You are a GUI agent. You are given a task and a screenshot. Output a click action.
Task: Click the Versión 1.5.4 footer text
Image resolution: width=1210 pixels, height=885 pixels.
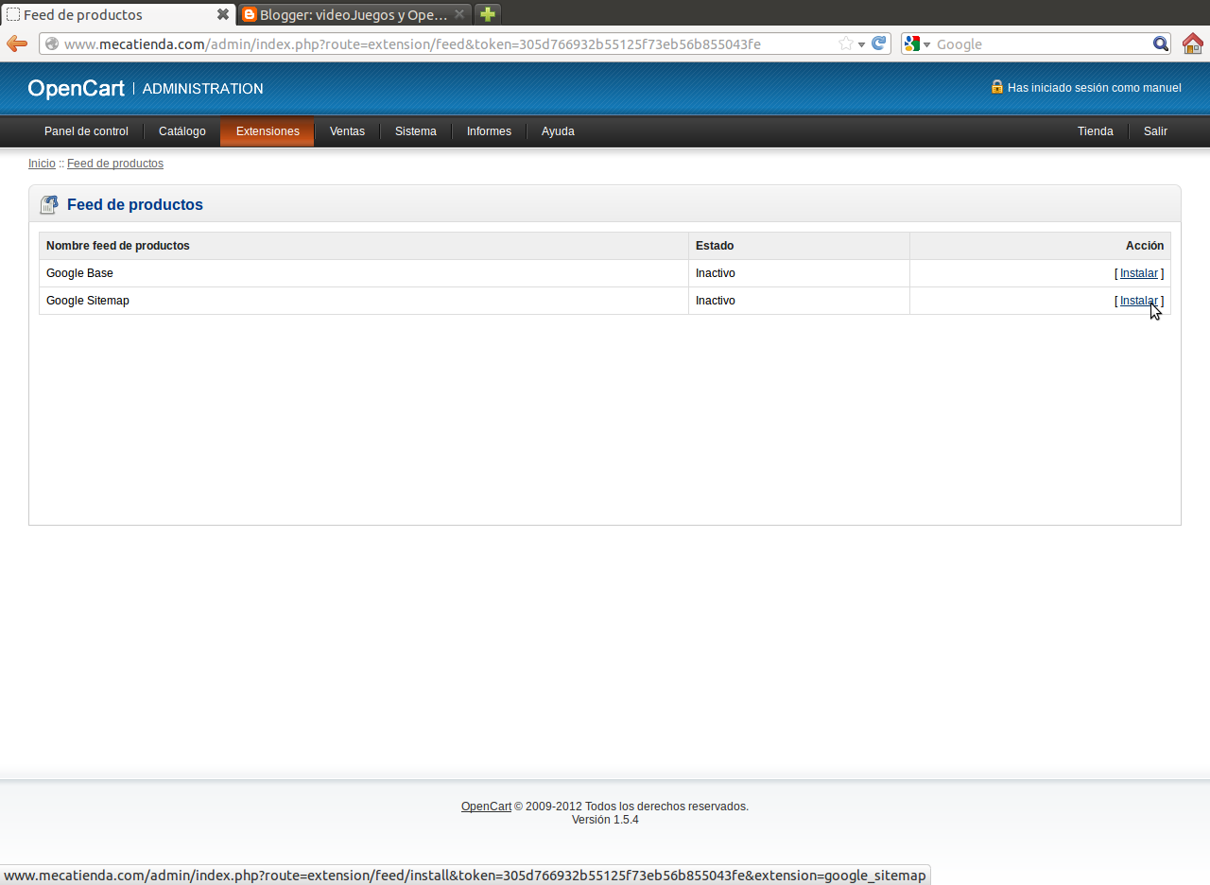605,820
